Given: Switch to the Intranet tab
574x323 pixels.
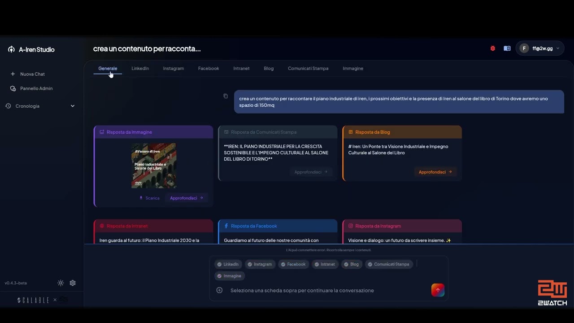Looking at the screenshot, I should 241,68.
